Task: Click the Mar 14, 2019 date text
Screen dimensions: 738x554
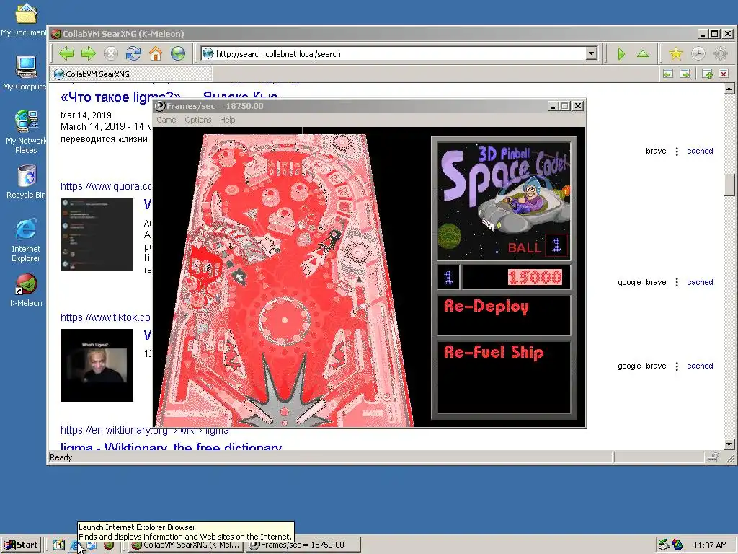Action: [x=86, y=115]
